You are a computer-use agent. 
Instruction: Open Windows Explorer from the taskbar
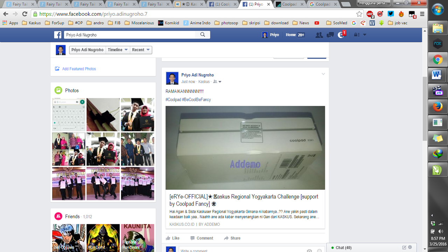coord(438,29)
